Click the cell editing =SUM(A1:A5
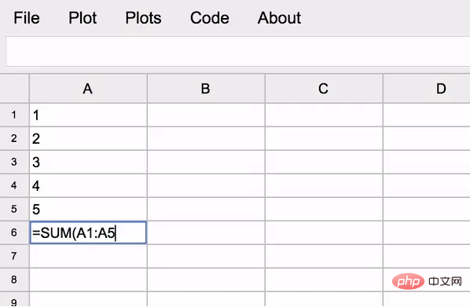The height and width of the screenshot is (307, 470). [x=88, y=232]
